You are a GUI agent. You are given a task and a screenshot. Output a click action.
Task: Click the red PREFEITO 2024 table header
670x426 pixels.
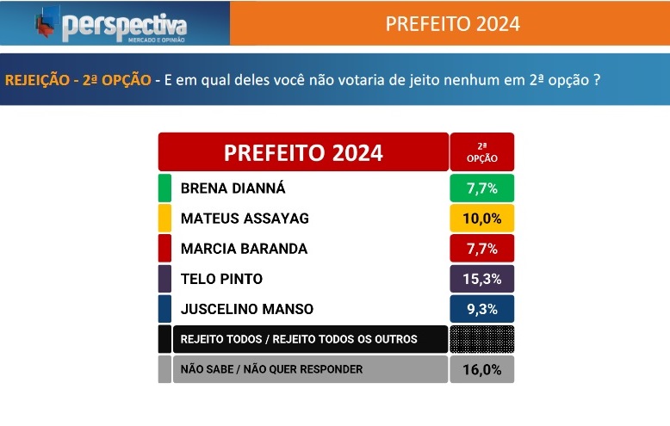[303, 152]
